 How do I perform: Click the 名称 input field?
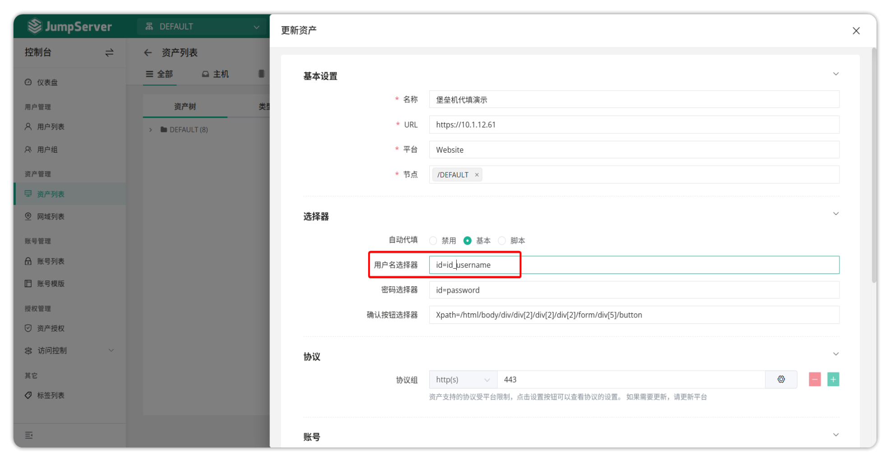pyautogui.click(x=634, y=100)
